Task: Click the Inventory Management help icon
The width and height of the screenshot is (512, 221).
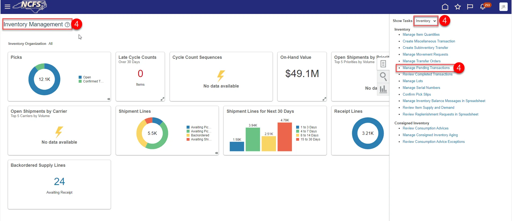Action: coord(67,25)
